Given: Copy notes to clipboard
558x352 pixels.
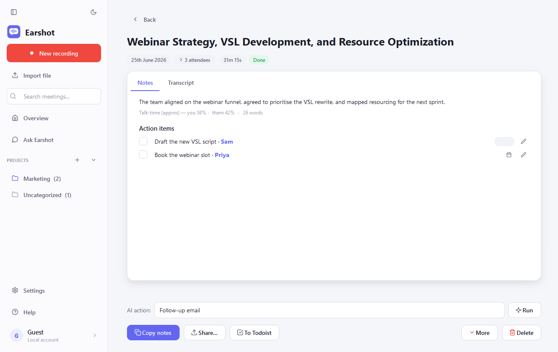Looking at the screenshot, I should [153, 333].
